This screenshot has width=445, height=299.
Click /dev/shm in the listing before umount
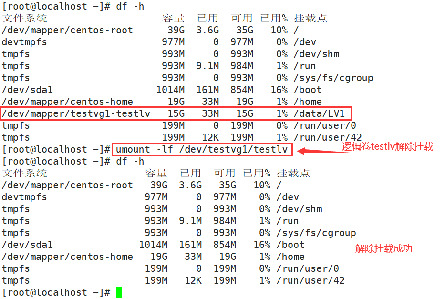pyautogui.click(x=316, y=54)
